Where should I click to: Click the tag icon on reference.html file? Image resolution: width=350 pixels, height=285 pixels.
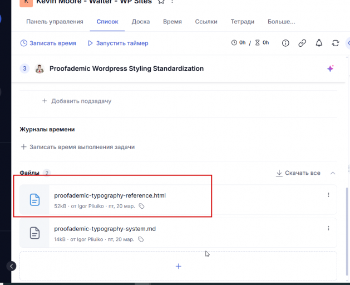tap(141, 206)
